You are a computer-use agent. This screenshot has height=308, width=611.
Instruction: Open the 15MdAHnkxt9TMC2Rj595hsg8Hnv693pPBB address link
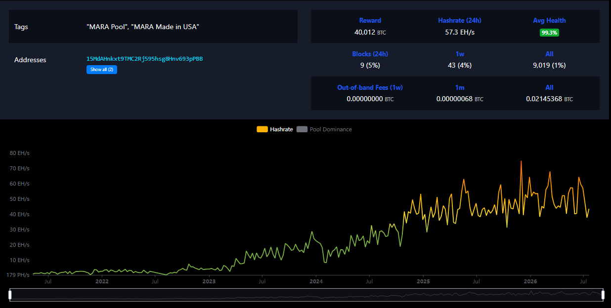point(144,59)
